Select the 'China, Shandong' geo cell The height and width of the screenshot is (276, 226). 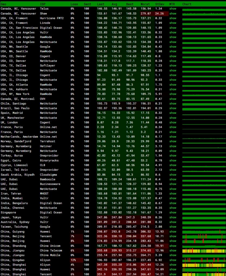pyautogui.click(x=14, y=246)
